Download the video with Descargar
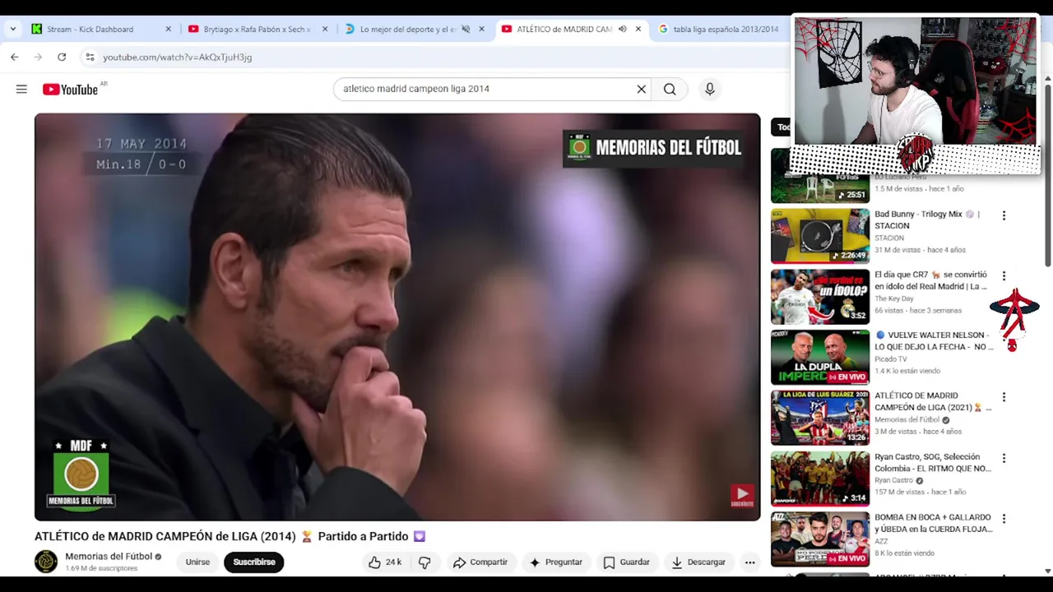Screen dimensions: 1053x592 pos(698,562)
